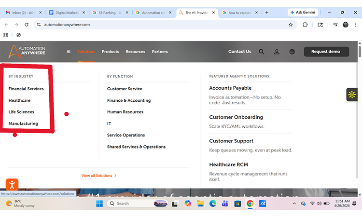
Task: Open the Chrome extensions puzzle icon
Action: [x=305, y=25]
